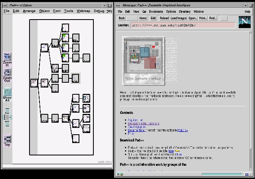Click the Zoom In tool icon
The width and height of the screenshot is (255, 179).
point(7,57)
